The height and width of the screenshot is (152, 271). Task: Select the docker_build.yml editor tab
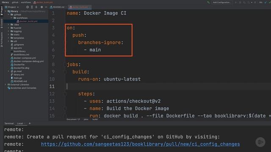pos(79,7)
